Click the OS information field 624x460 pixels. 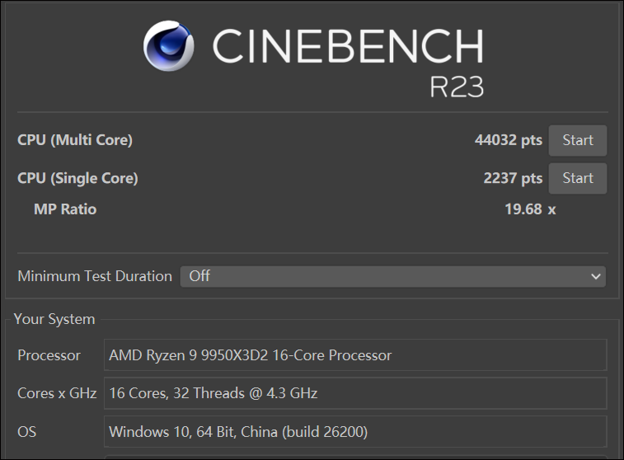[355, 432]
